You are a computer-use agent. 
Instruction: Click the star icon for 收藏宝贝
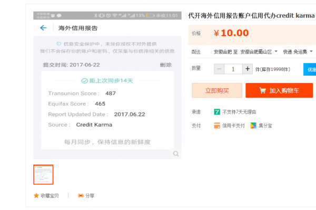36,195
